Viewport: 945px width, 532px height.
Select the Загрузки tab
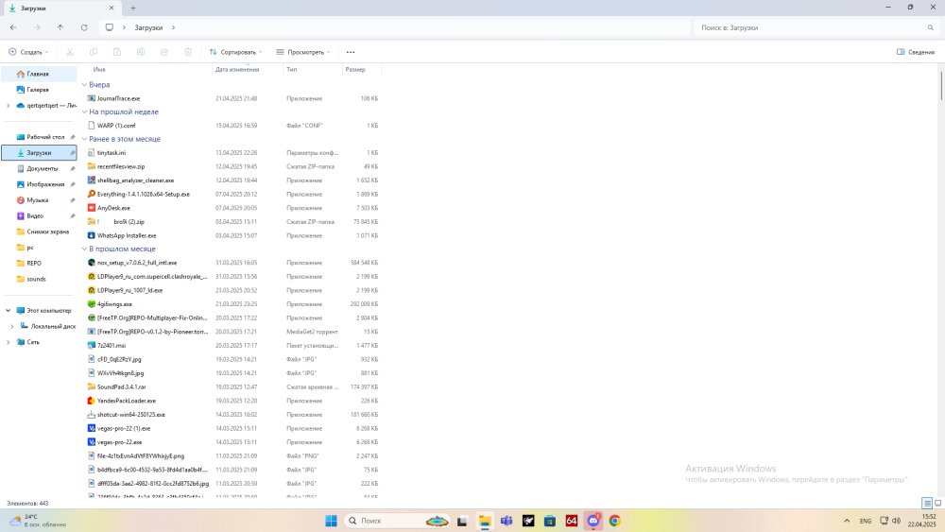tap(60, 9)
